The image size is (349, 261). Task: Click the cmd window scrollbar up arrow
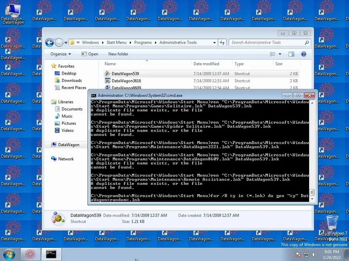click(x=312, y=103)
